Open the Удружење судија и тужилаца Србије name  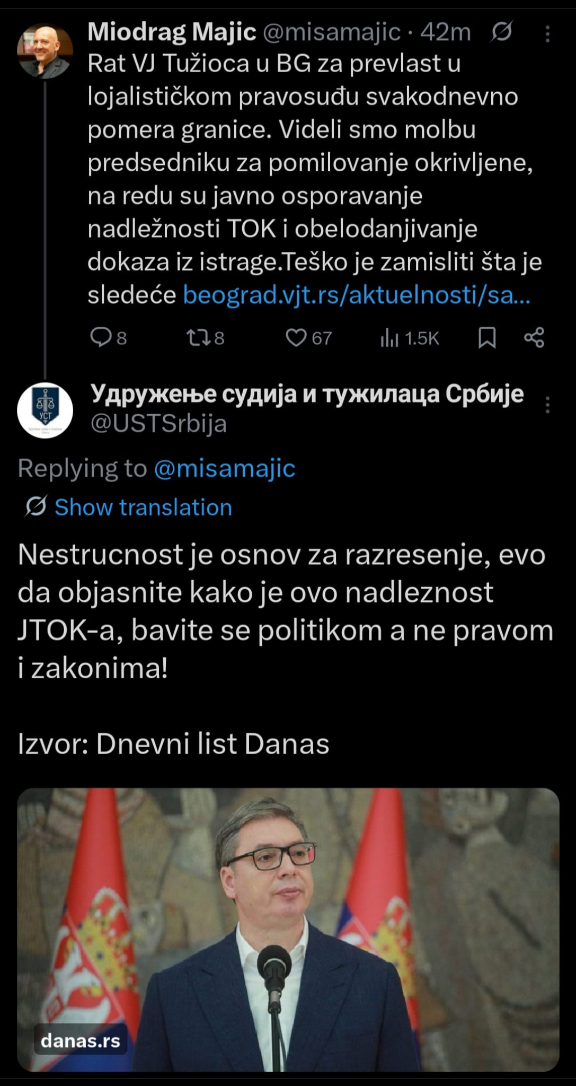pos(307,393)
